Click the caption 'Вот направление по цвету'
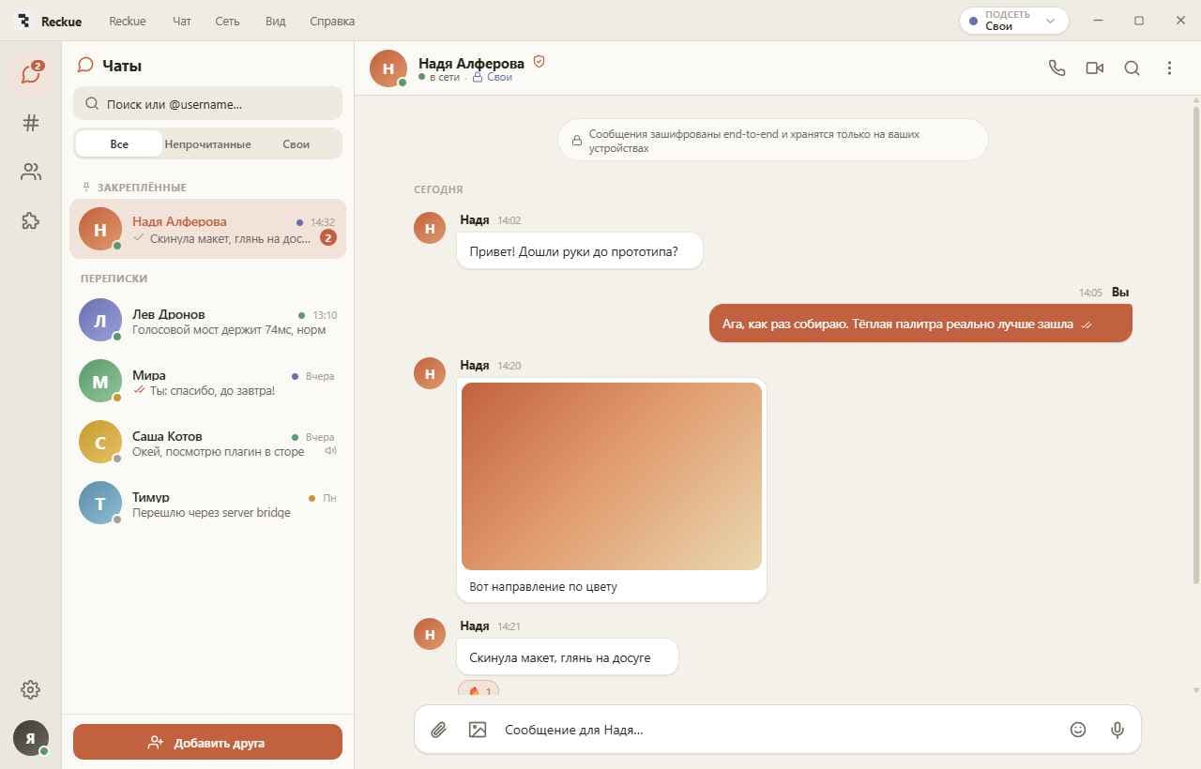Screen dimensions: 1201x769 pos(543,586)
